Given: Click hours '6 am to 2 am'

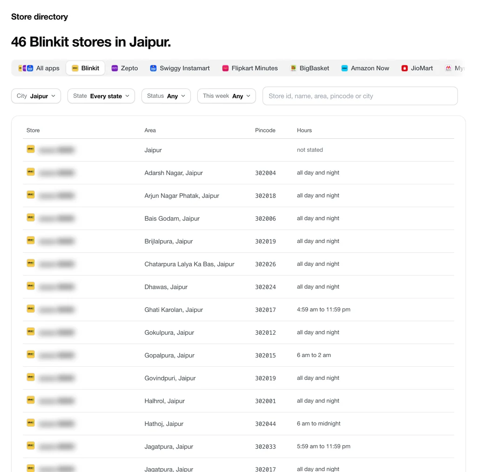Looking at the screenshot, I should pyautogui.click(x=314, y=355).
